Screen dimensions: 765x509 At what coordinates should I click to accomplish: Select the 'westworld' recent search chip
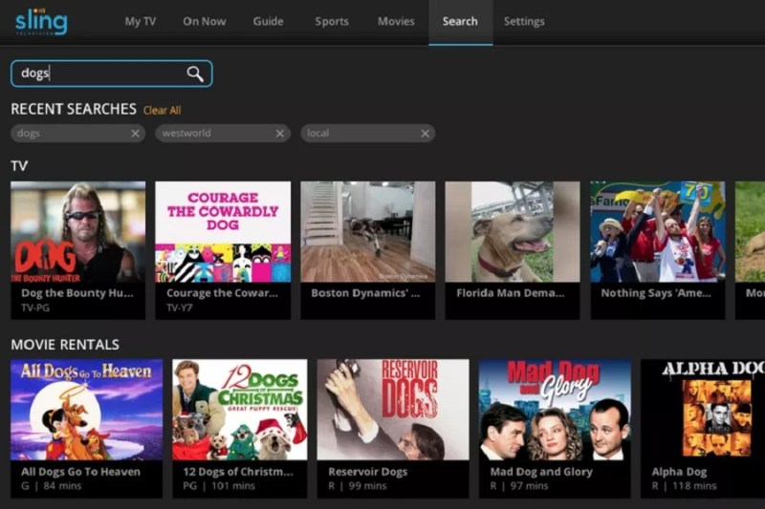223,134
